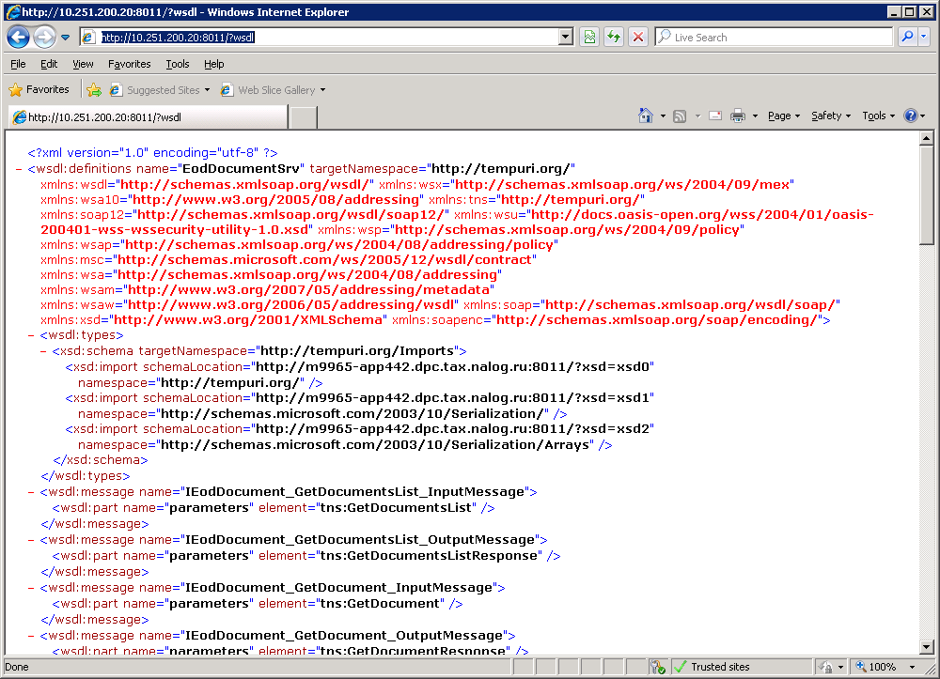Open the address bar history dropdown
Viewport: 940px width, 679px height.
[566, 38]
